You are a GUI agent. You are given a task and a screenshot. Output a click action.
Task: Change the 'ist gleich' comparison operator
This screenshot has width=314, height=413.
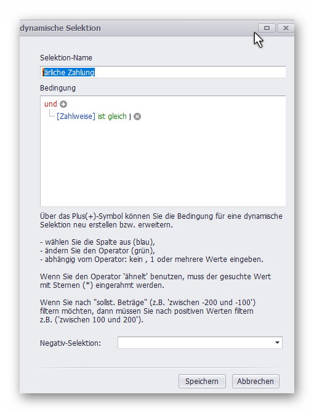112,117
